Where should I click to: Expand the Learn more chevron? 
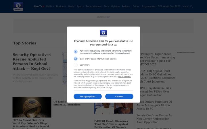[76, 65]
